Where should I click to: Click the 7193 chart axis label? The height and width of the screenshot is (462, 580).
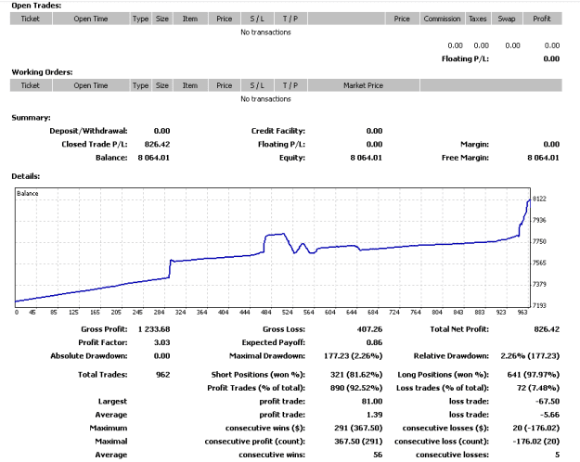tap(539, 305)
